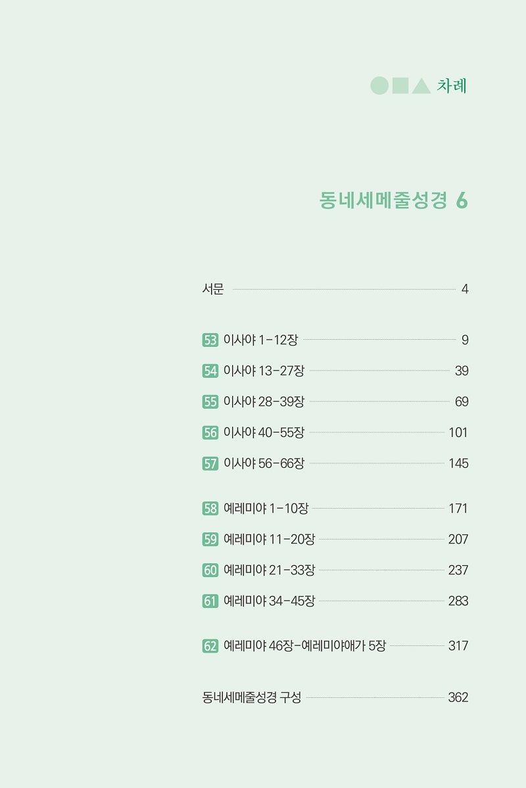Image resolution: width=526 pixels, height=788 pixels.
Task: Click the 동네세메줄성경 6 heading
Action: pos(394,200)
